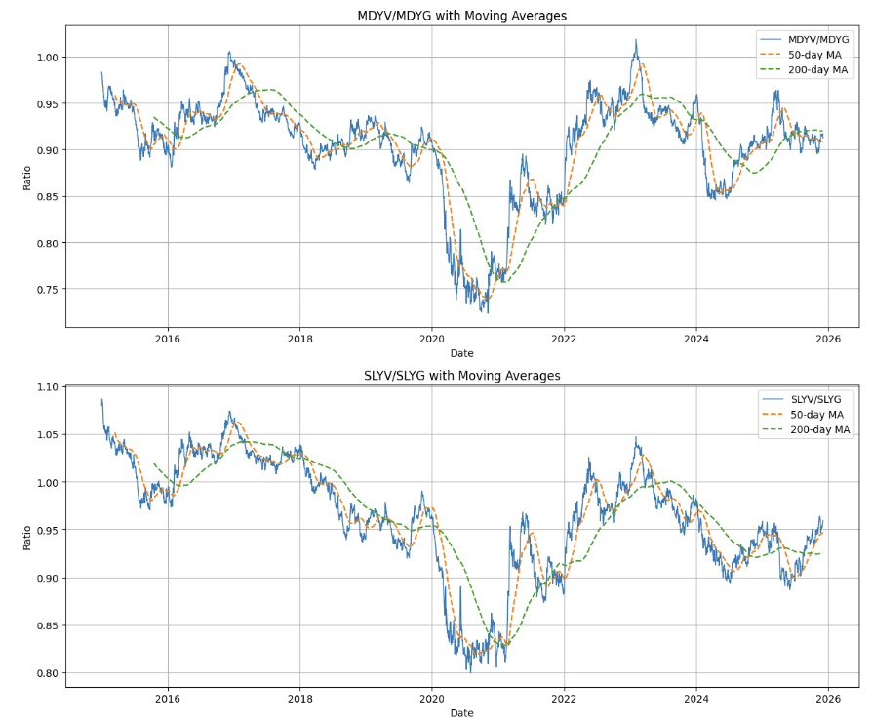Select the '50-day MA' legend label in top chart
Screen dimensions: 872x725
[814, 55]
